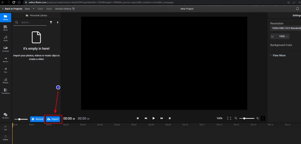Select the Shapes sidebar icon
Viewport: 301px width, 144px height.
(5, 81)
